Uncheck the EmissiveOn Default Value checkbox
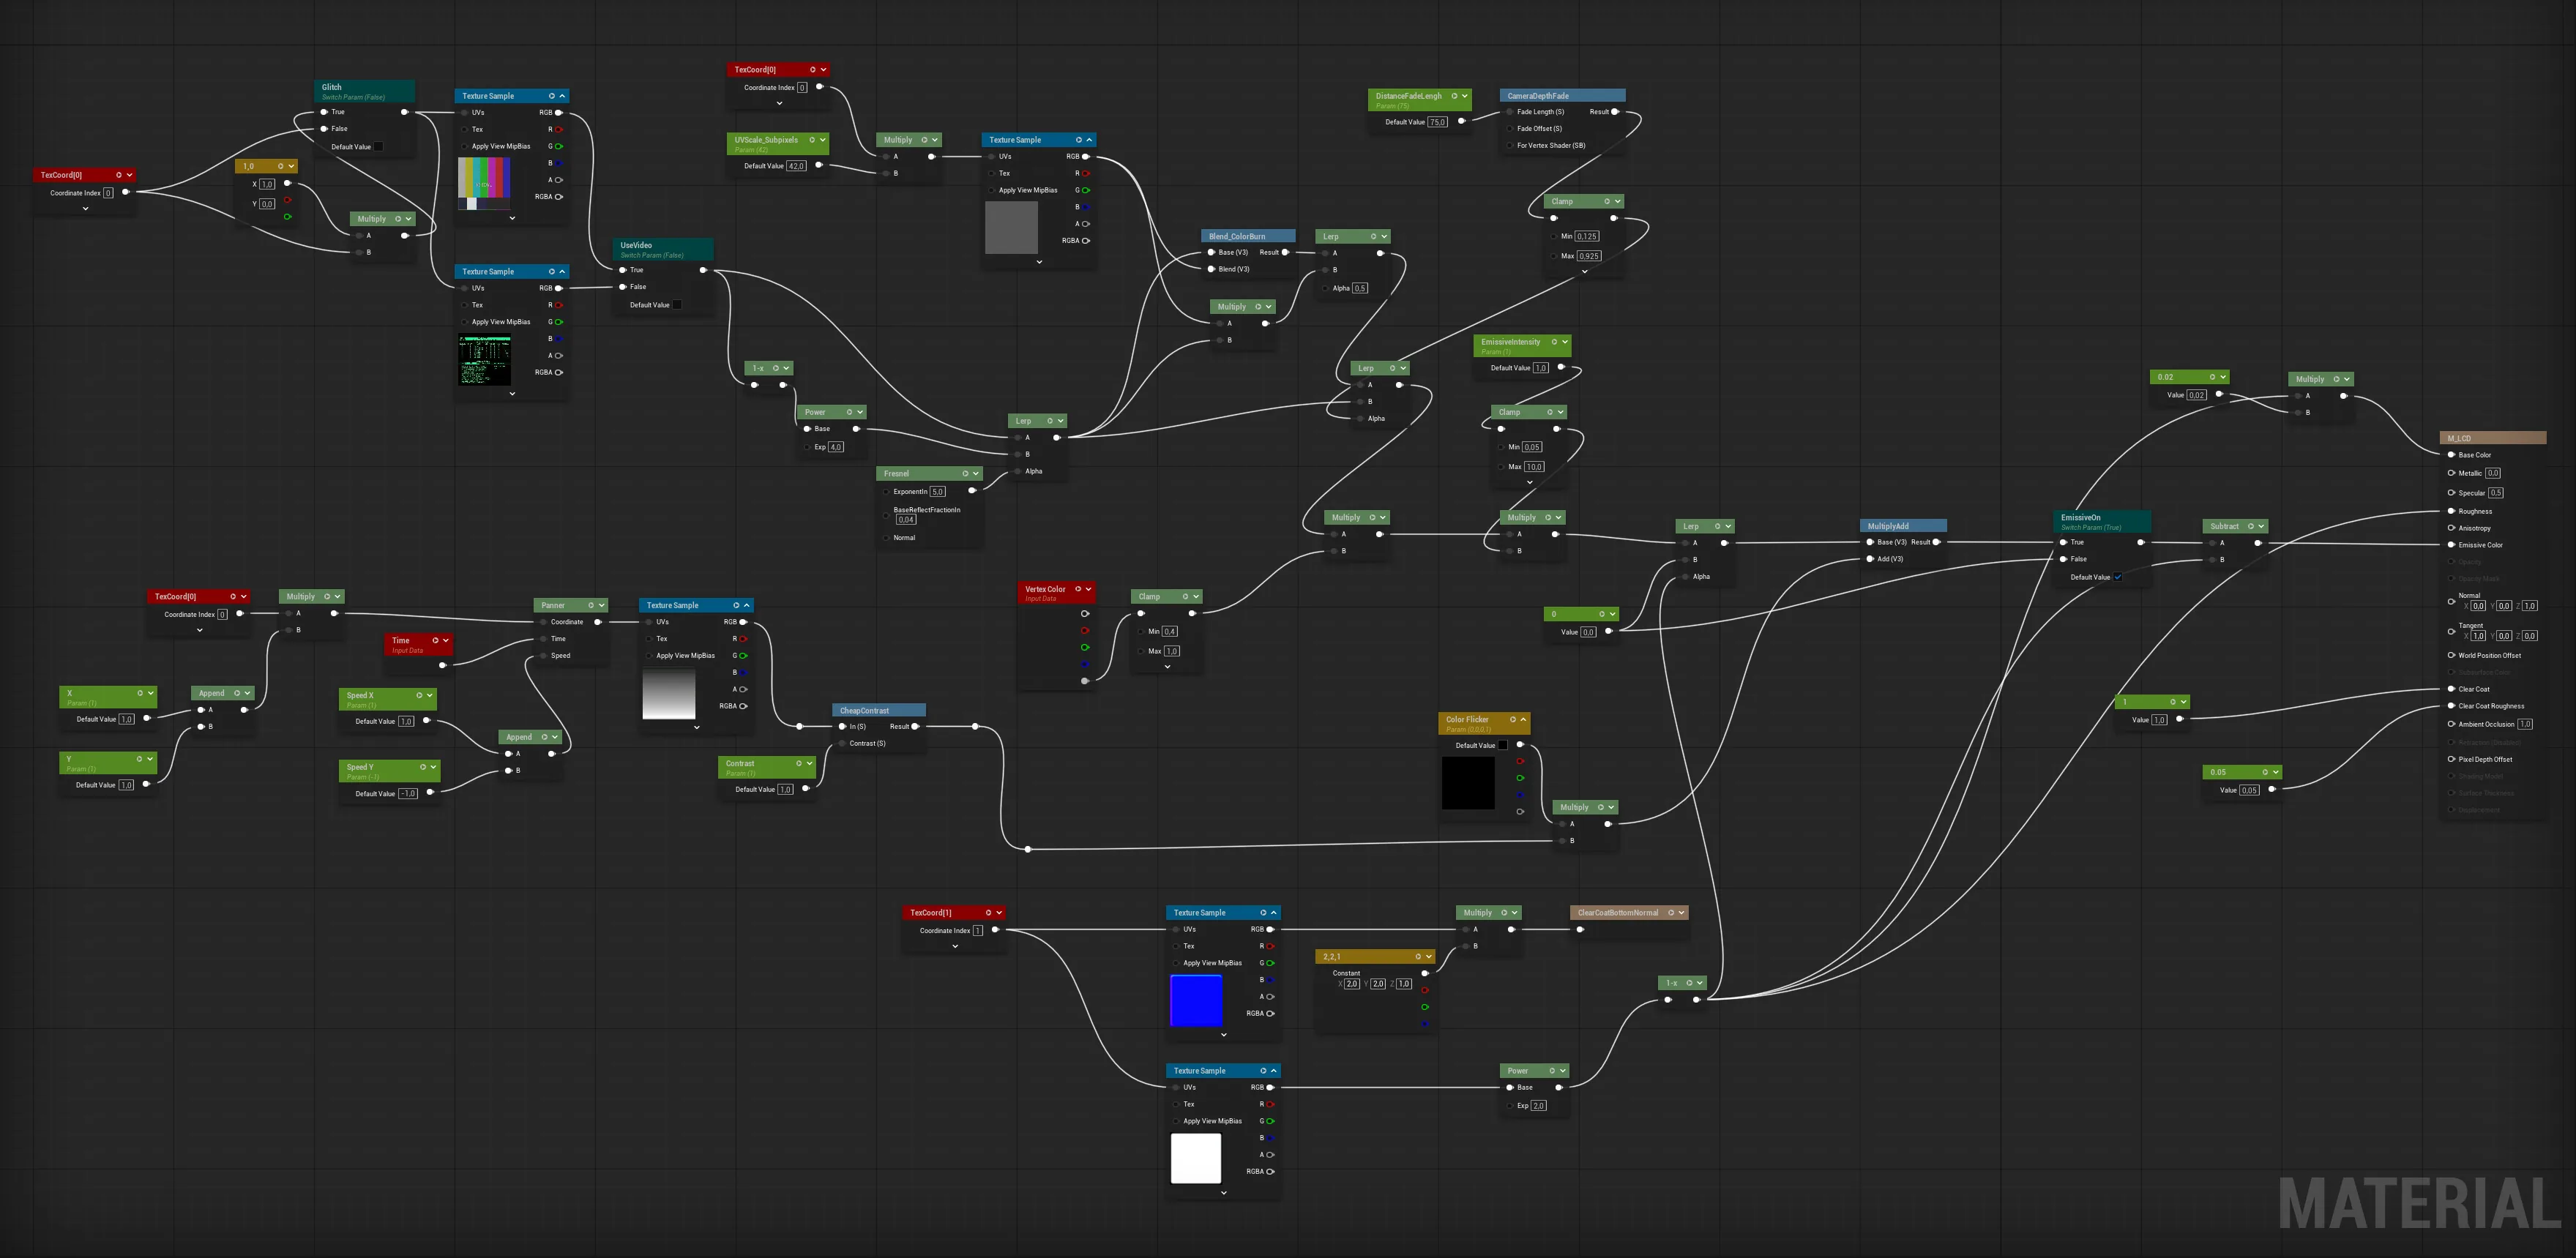The width and height of the screenshot is (2576, 1258). [x=2118, y=577]
